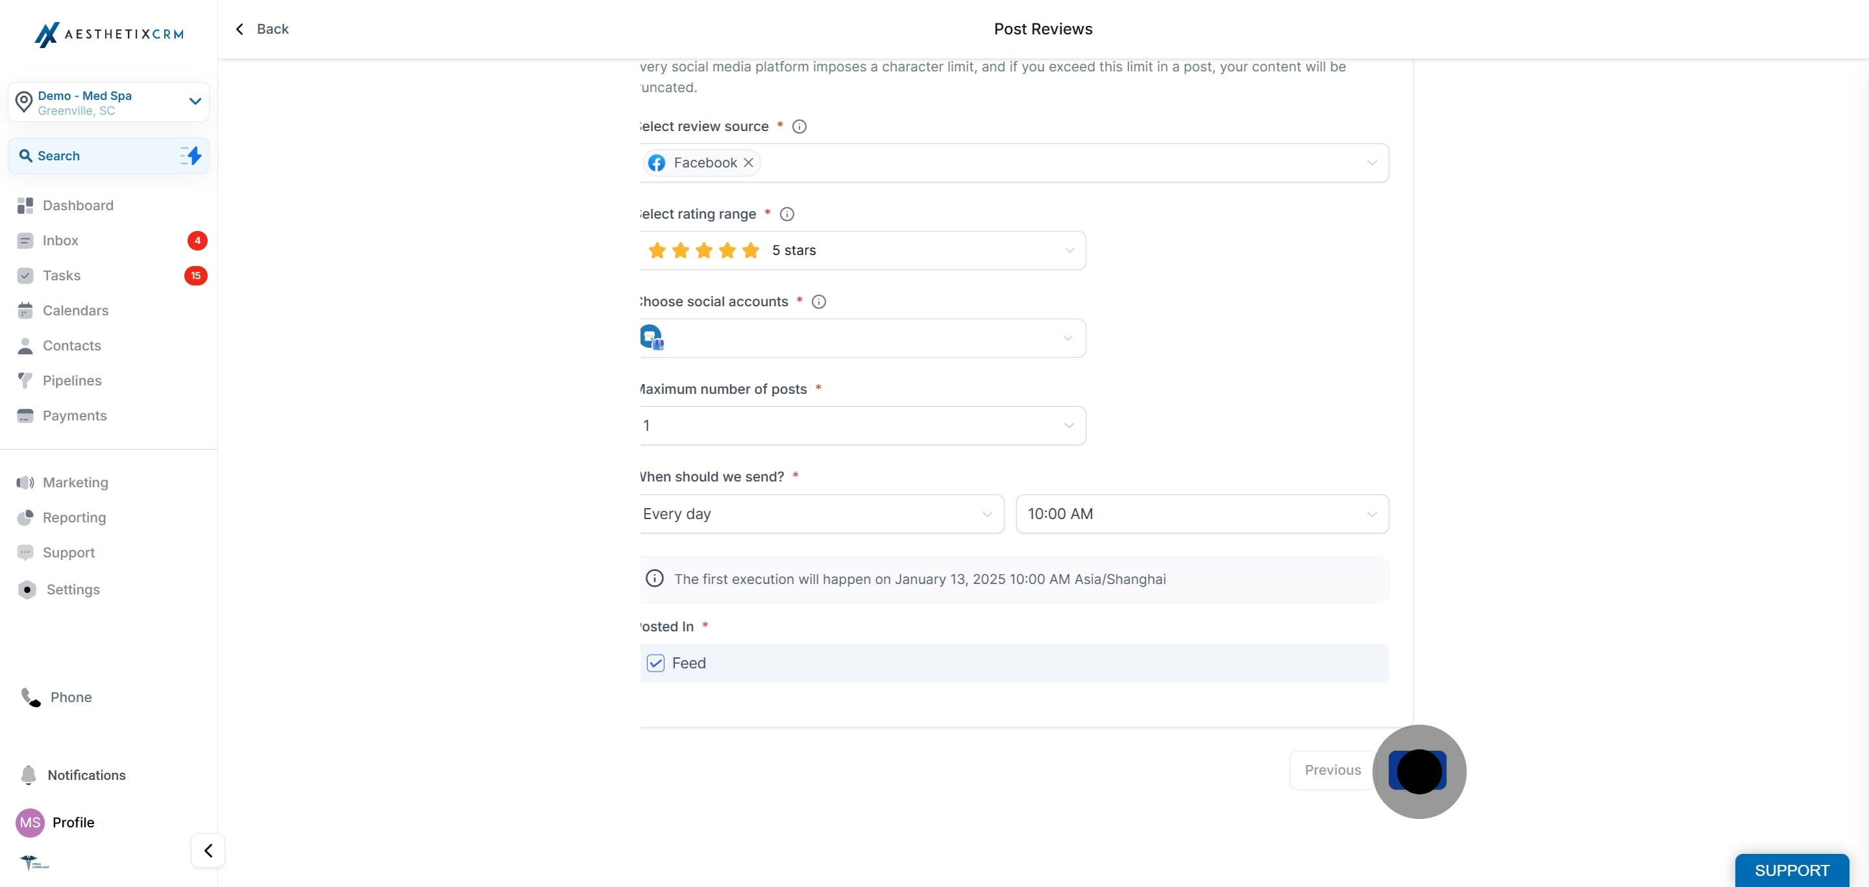This screenshot has height=887, width=1869.
Task: Click the Previous button
Action: pyautogui.click(x=1332, y=770)
